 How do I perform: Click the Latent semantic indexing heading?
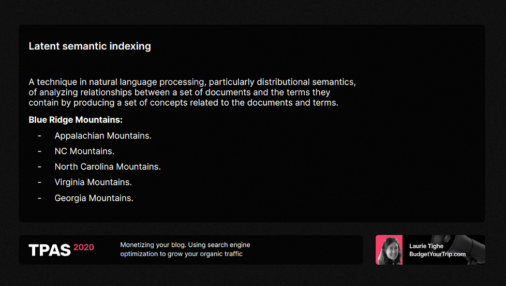(90, 46)
